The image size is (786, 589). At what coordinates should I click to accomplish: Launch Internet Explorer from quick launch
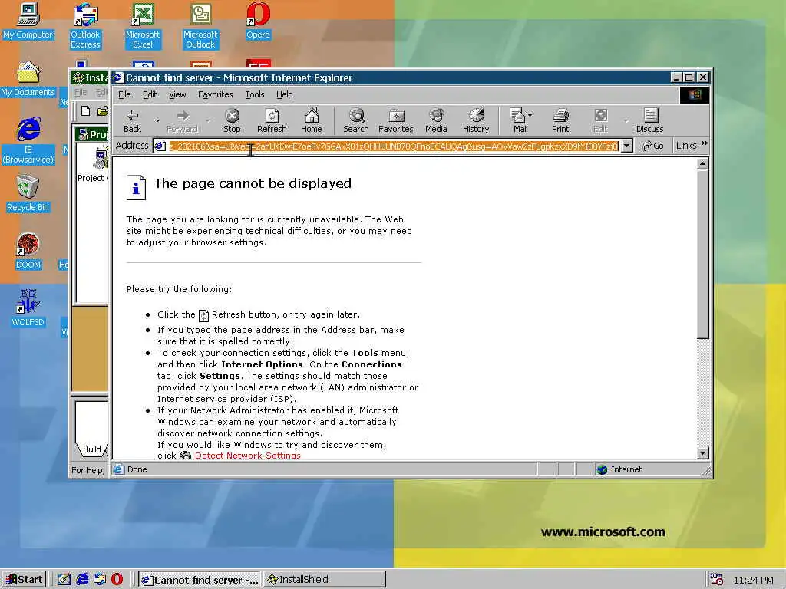(x=82, y=580)
